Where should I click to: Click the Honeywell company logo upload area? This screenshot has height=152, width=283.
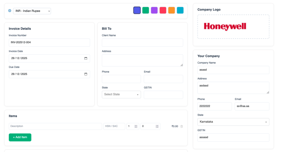click(x=233, y=27)
